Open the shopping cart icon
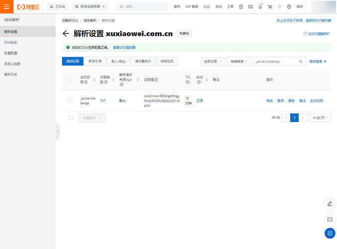The width and height of the screenshot is (337, 249). click(270, 7)
